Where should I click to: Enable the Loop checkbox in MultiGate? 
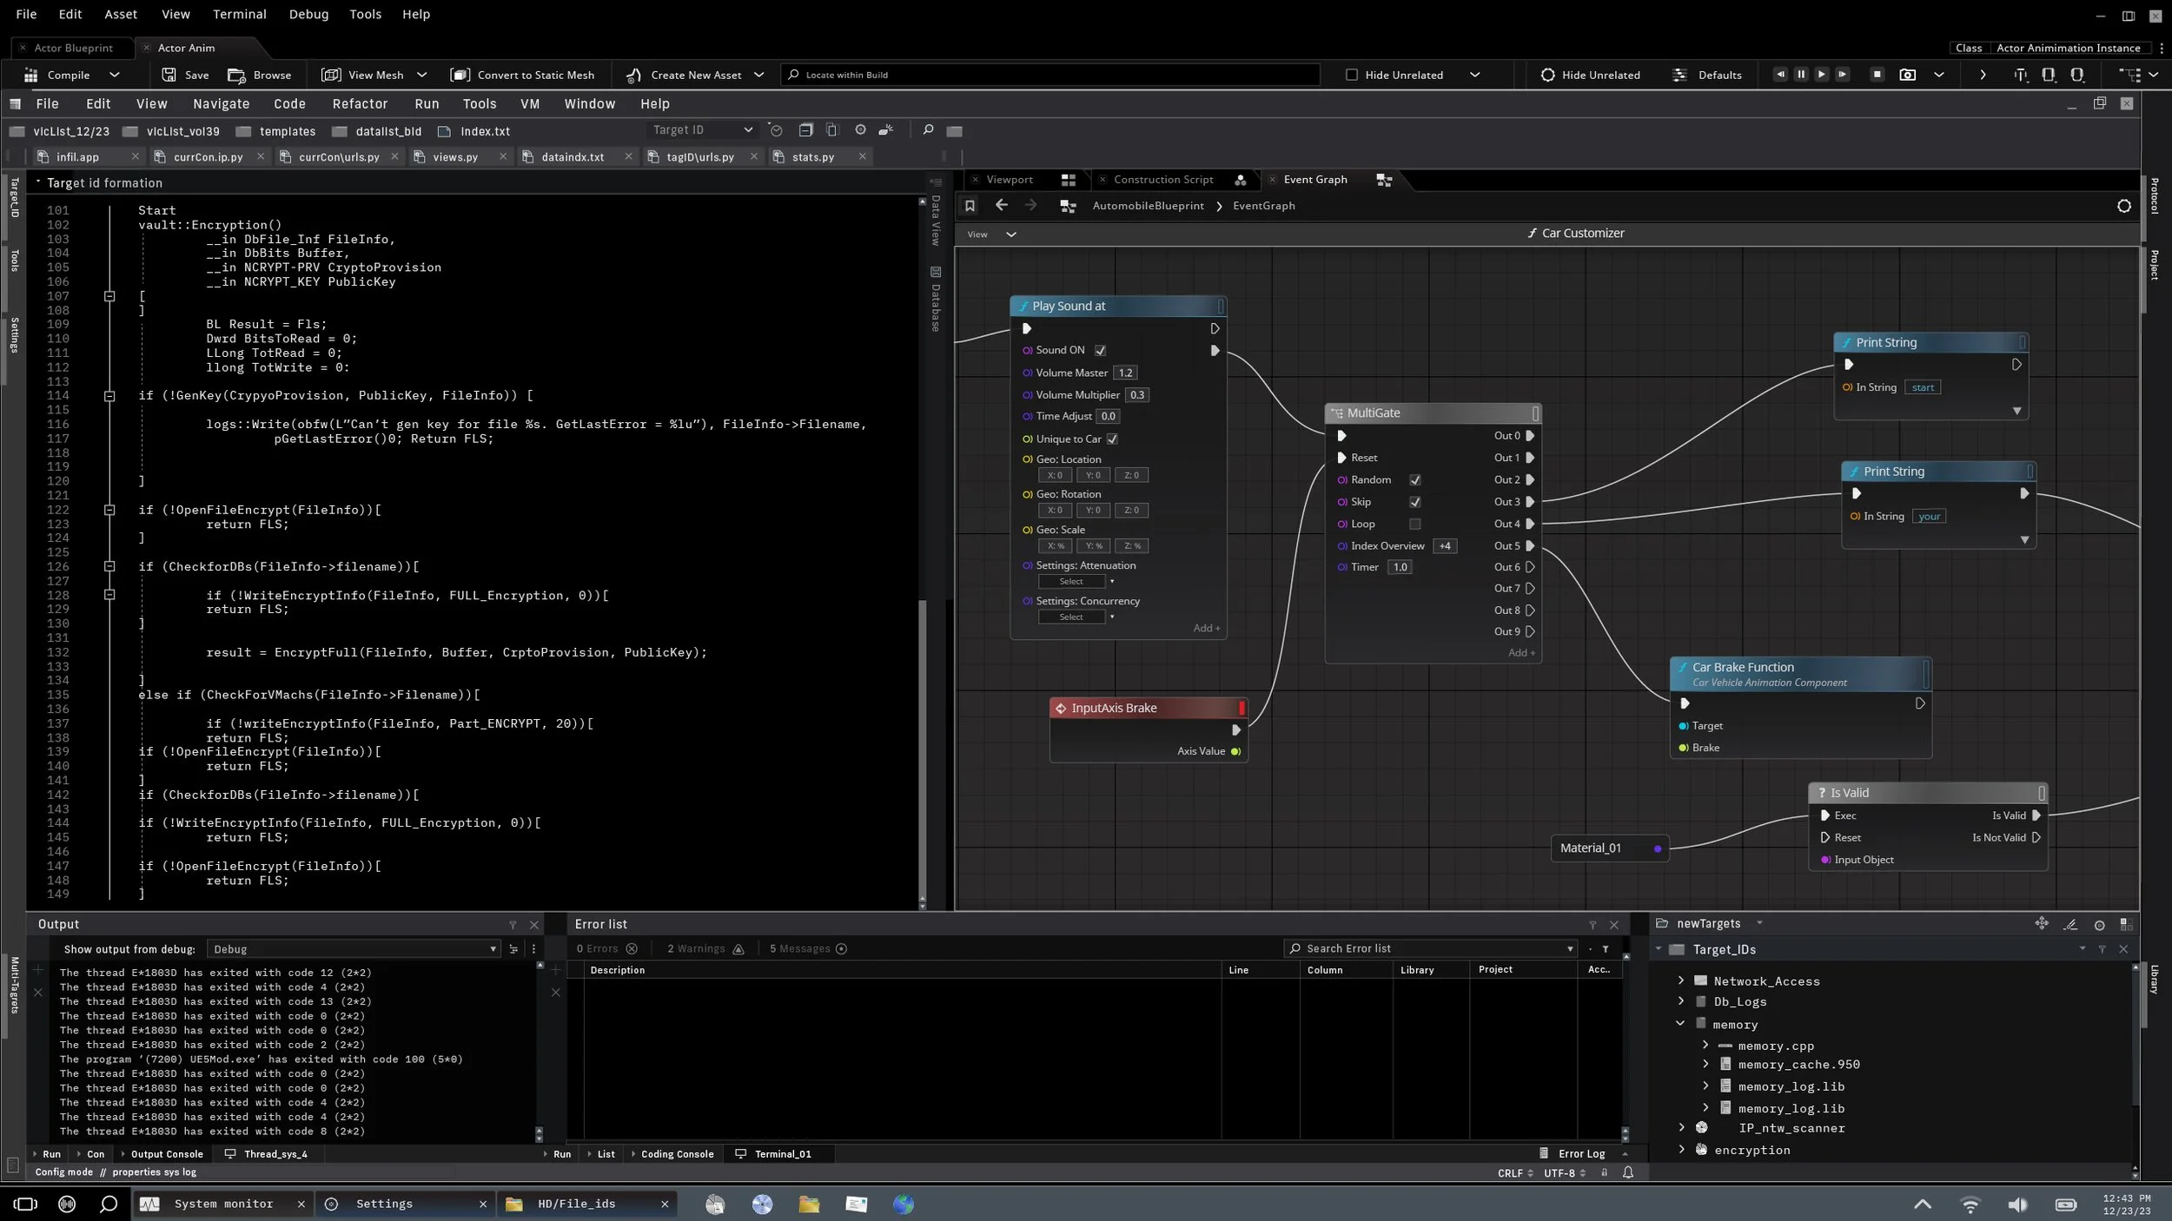1414,525
